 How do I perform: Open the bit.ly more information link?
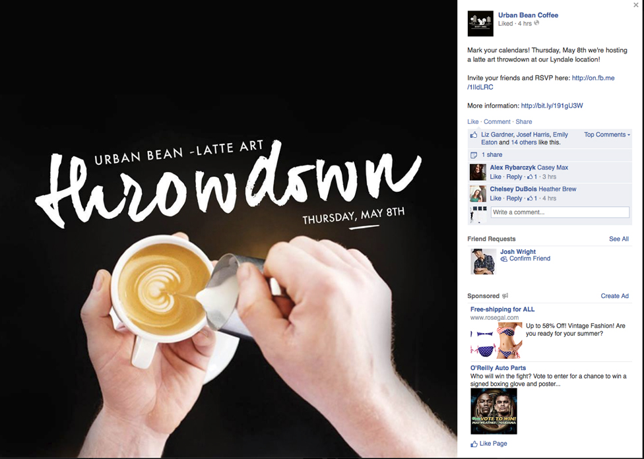(552, 106)
